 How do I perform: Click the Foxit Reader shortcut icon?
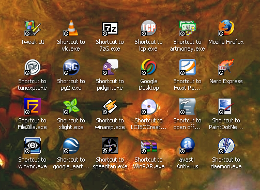[188, 67]
